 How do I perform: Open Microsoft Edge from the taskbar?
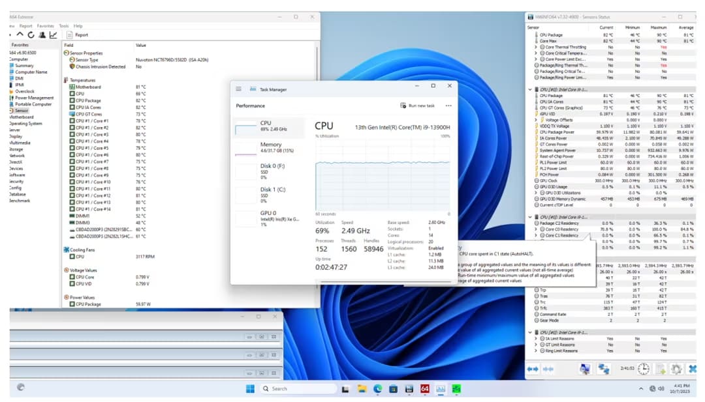click(378, 388)
